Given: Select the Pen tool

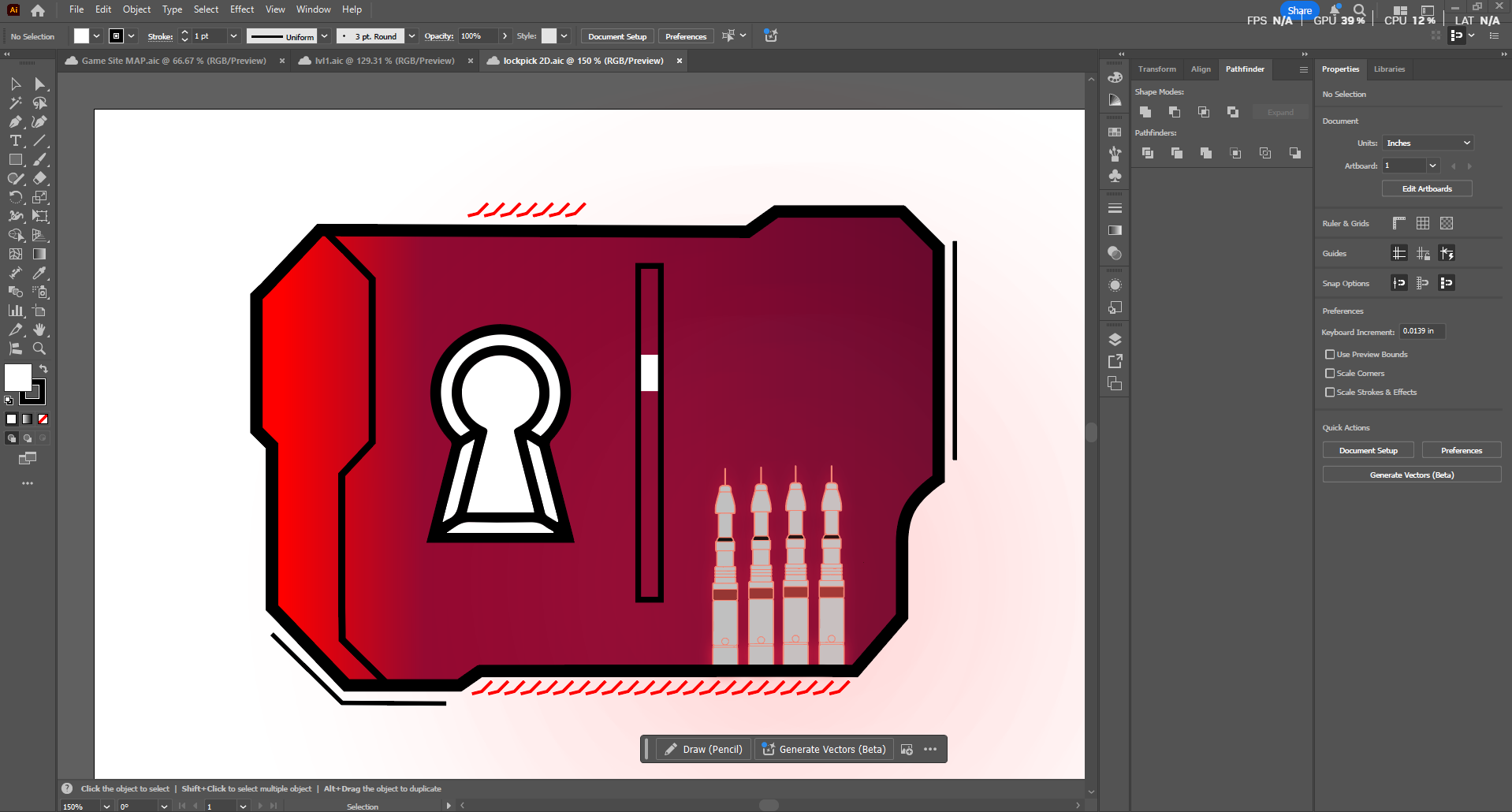Looking at the screenshot, I should coord(15,122).
